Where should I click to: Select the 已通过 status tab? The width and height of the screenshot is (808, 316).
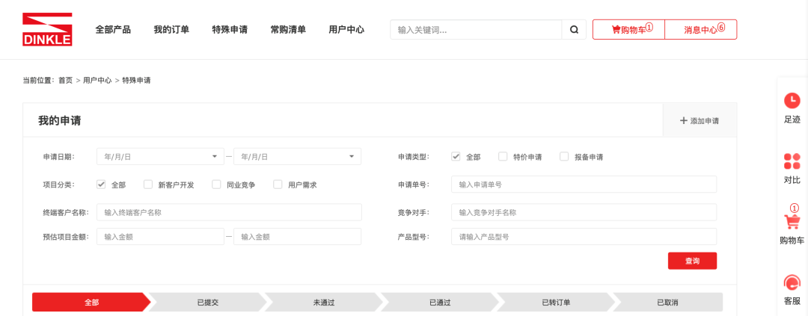point(440,302)
